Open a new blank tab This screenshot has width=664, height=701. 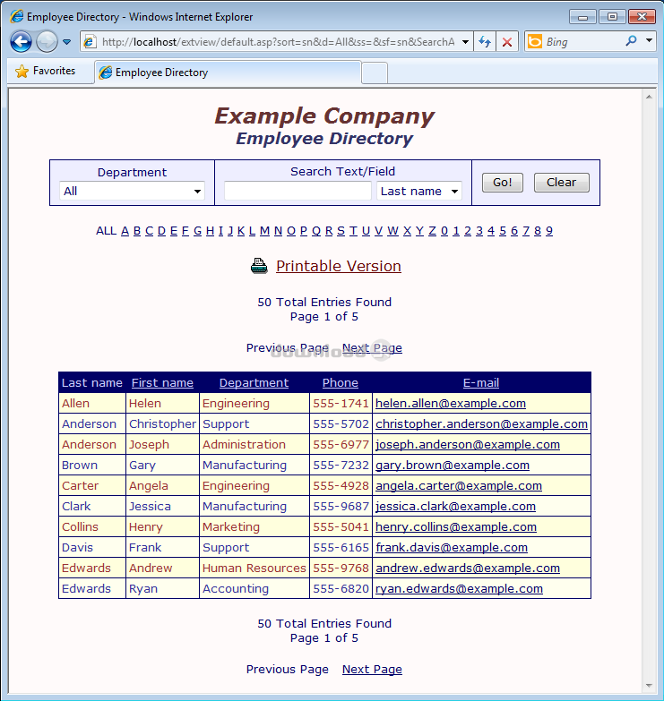[x=374, y=73]
